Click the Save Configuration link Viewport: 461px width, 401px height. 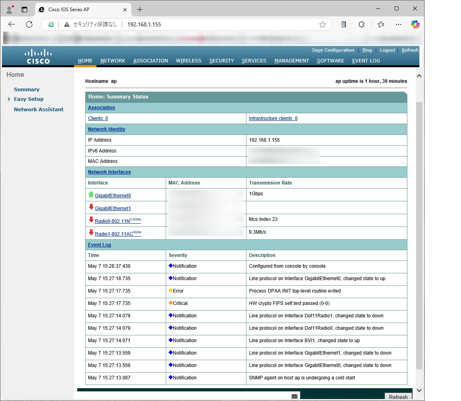point(333,50)
